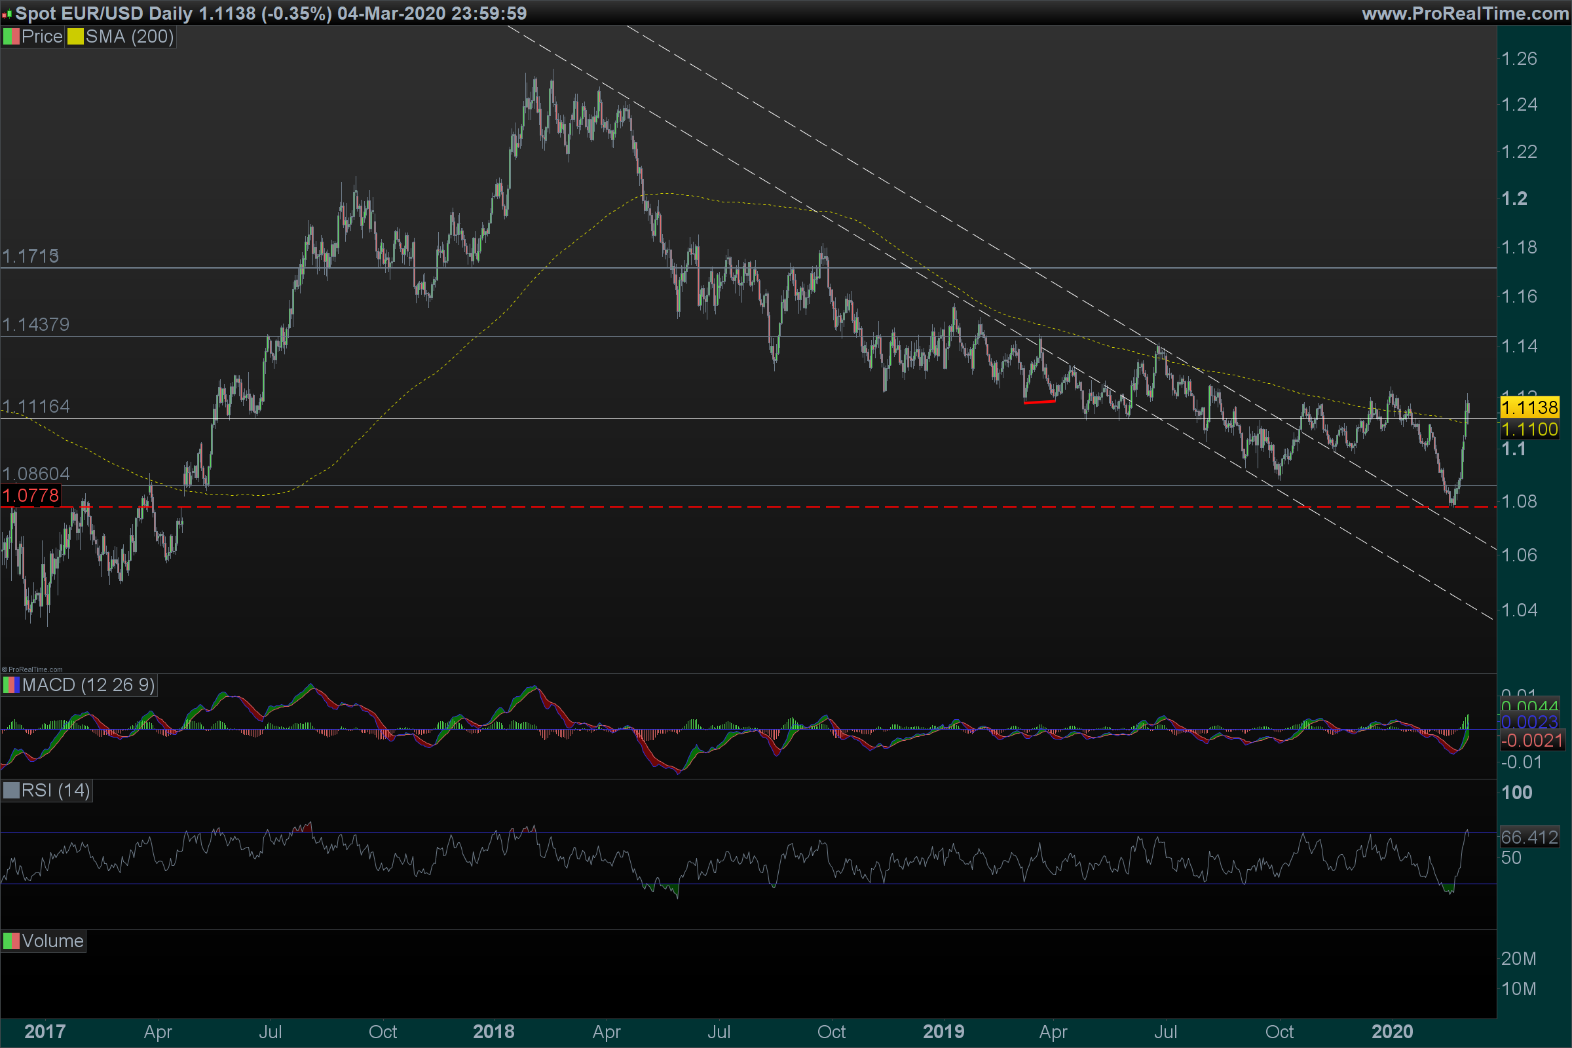Click the 1.1100 price level tag
Image resolution: width=1572 pixels, height=1048 pixels.
click(x=1529, y=430)
